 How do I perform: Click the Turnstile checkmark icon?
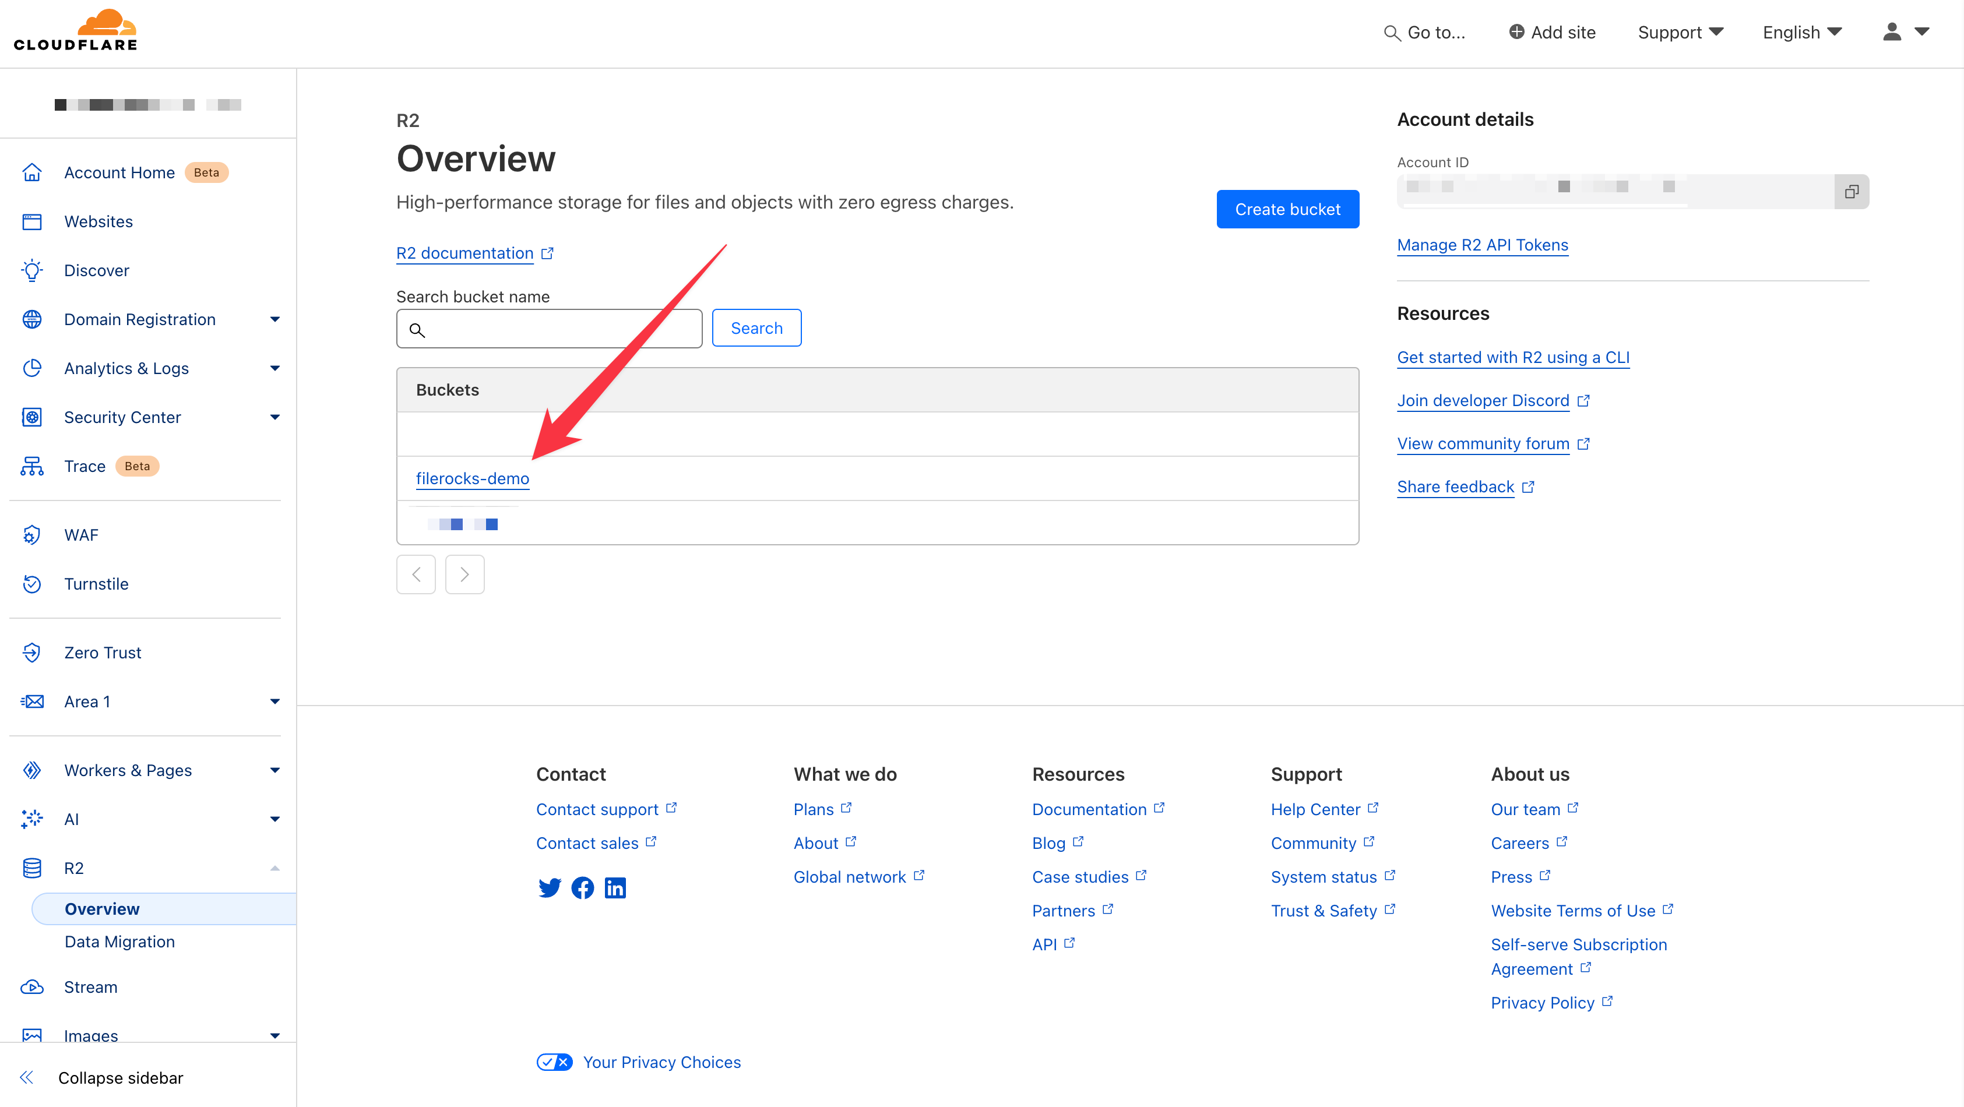(32, 584)
